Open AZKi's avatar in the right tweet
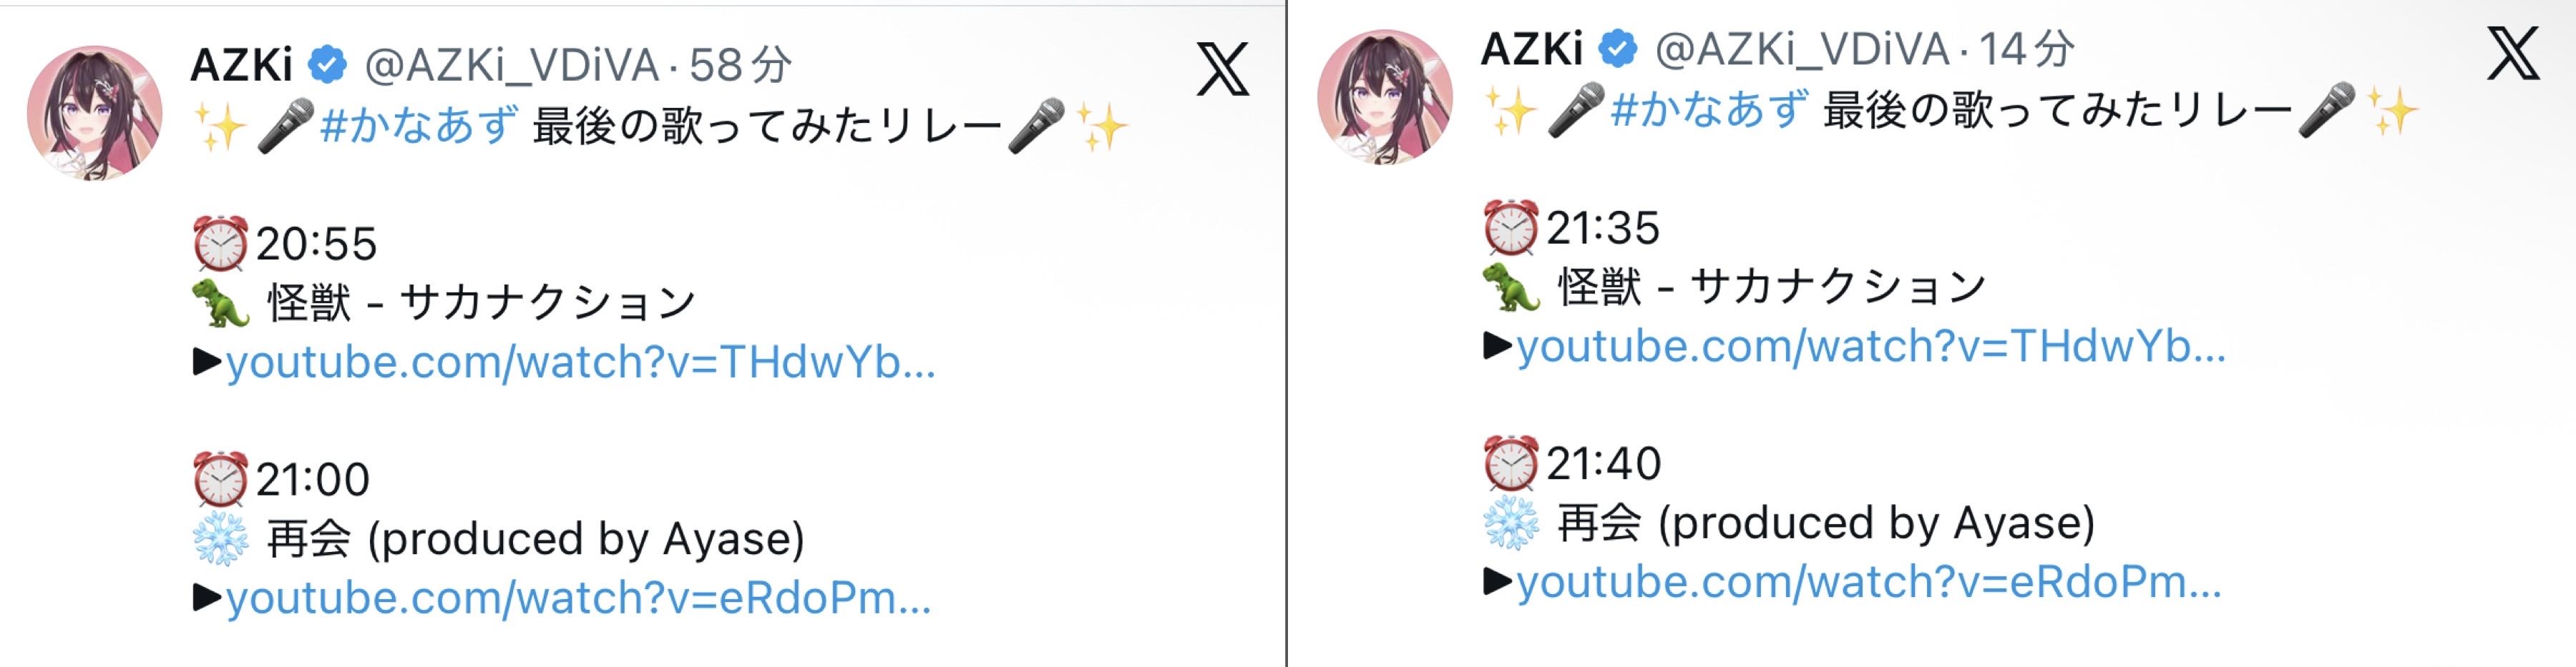Viewport: 2576px width, 667px height. pyautogui.click(x=1385, y=97)
